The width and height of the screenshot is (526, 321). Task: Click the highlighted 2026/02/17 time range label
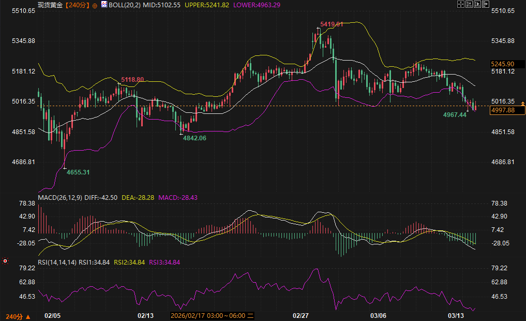[212, 315]
